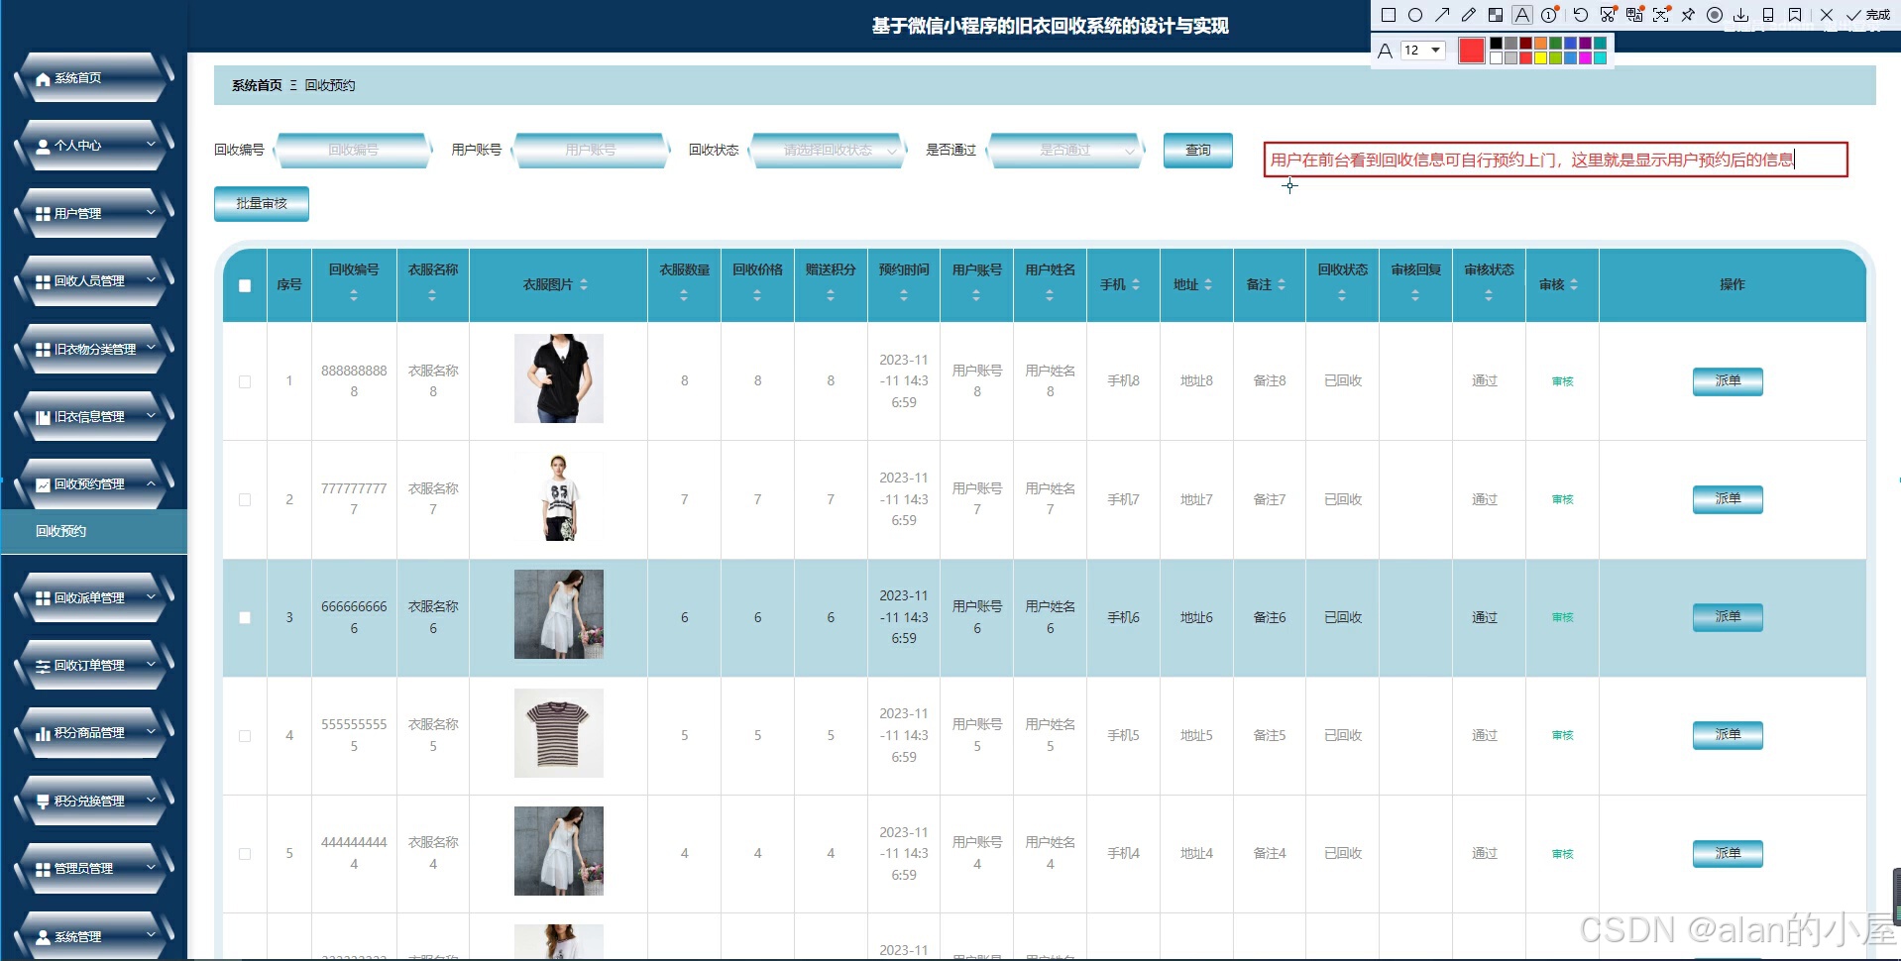The height and width of the screenshot is (961, 1901).
Task: Select the numbered step marker tool
Action: point(1549,15)
